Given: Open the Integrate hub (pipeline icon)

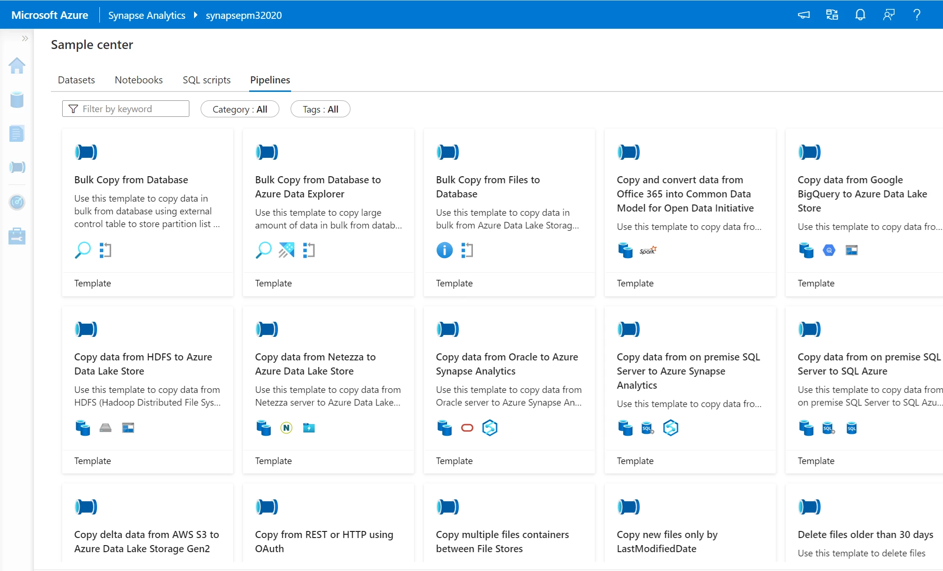Looking at the screenshot, I should (17, 167).
